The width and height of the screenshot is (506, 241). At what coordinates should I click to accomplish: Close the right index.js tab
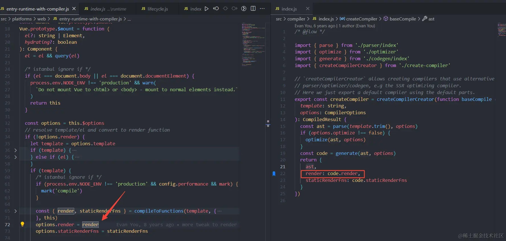(x=307, y=9)
